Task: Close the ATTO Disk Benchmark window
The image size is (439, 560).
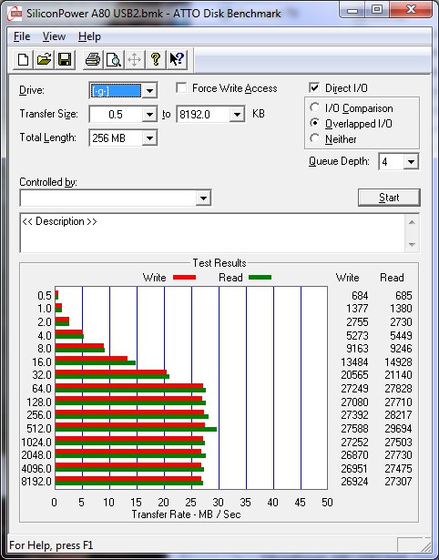Action: pyautogui.click(x=411, y=10)
